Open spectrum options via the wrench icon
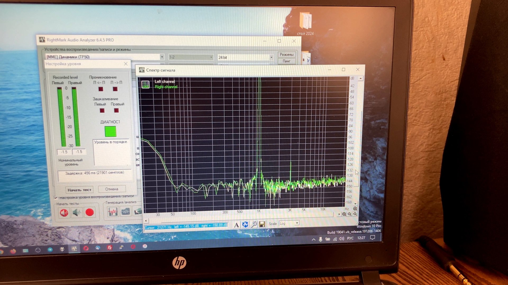The height and width of the screenshot is (285, 508). point(253,224)
